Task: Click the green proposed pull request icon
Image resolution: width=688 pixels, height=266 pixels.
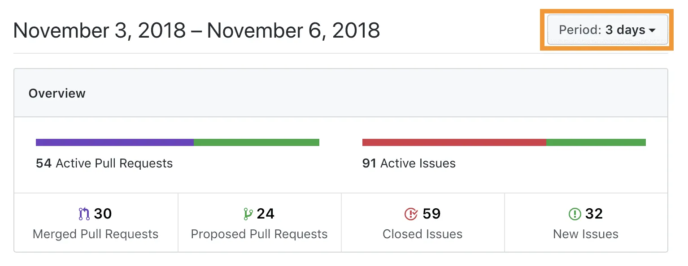Action: (248, 214)
